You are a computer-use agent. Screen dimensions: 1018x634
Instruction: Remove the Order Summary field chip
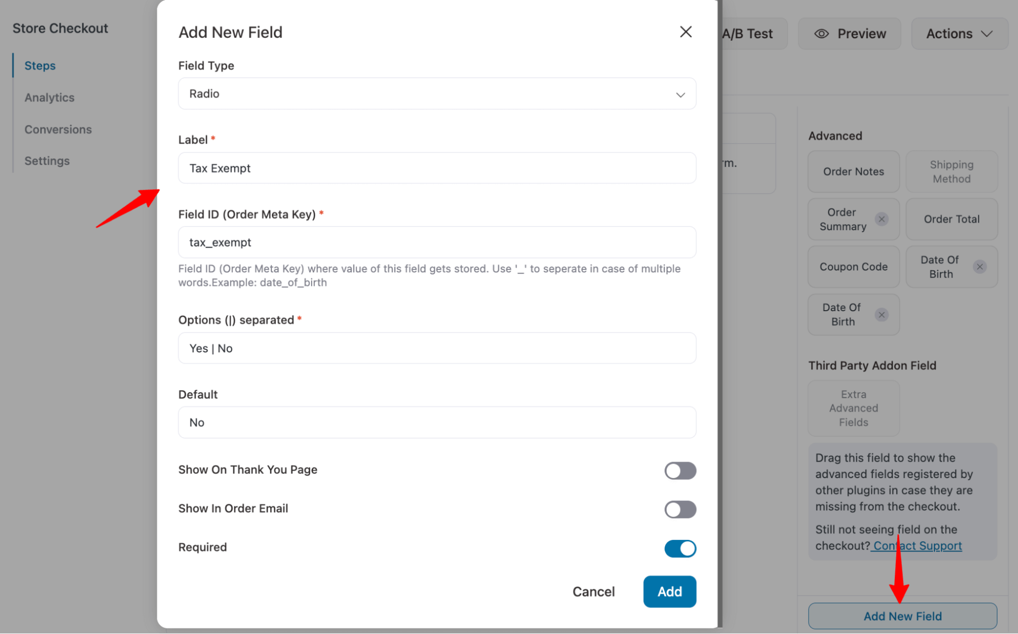(x=882, y=219)
